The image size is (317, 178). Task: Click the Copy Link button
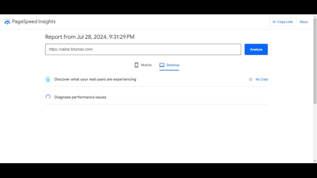coord(283,22)
